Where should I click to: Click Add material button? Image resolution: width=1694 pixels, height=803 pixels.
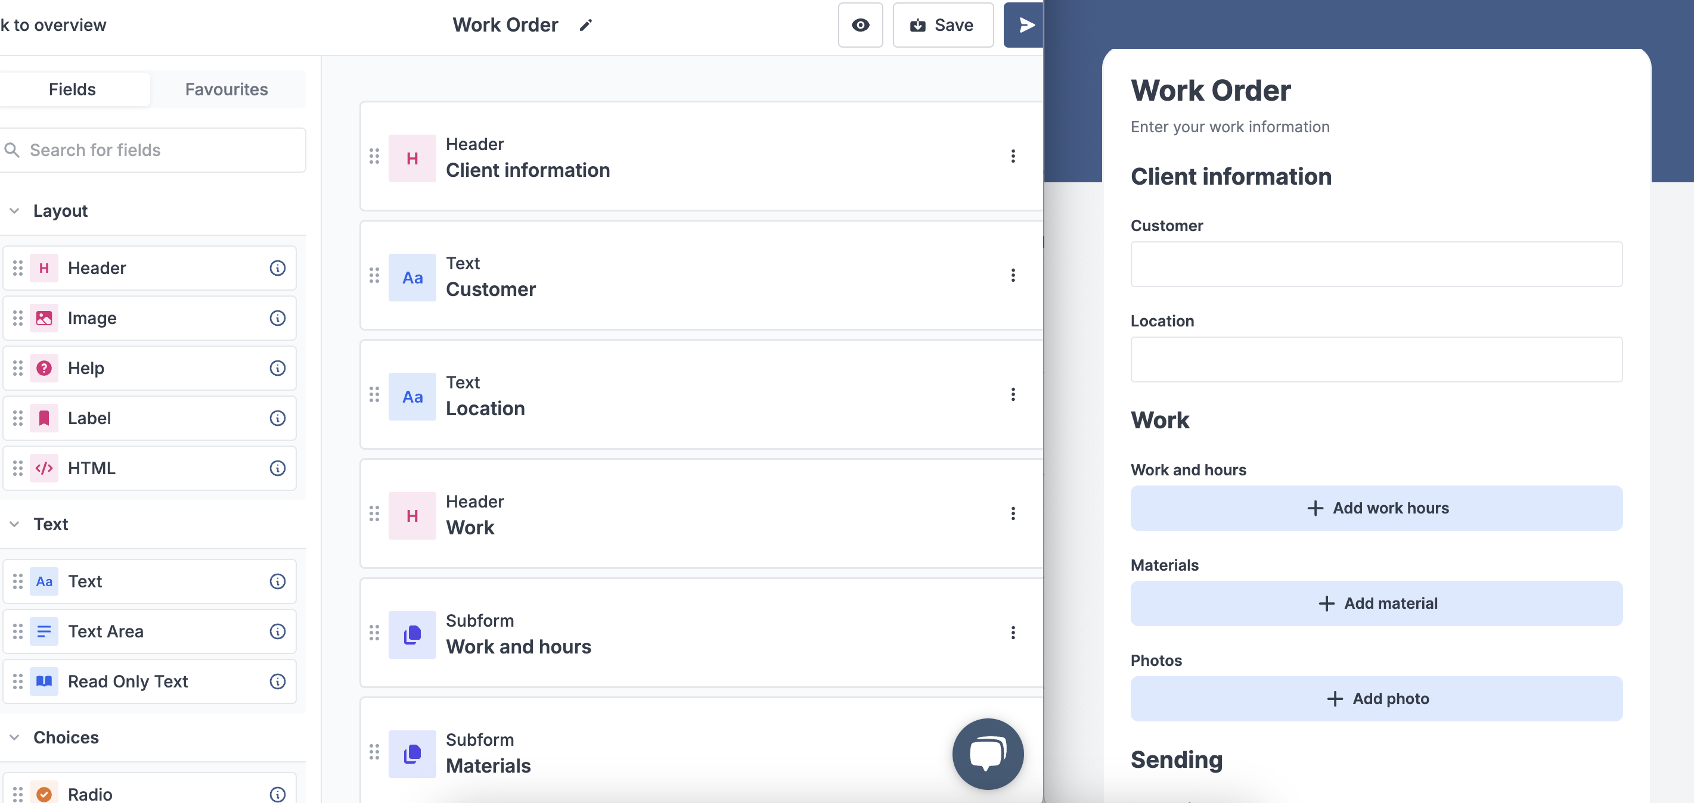point(1376,603)
